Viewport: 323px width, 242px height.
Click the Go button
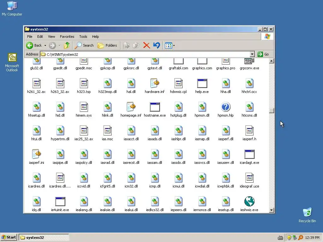coord(263,54)
